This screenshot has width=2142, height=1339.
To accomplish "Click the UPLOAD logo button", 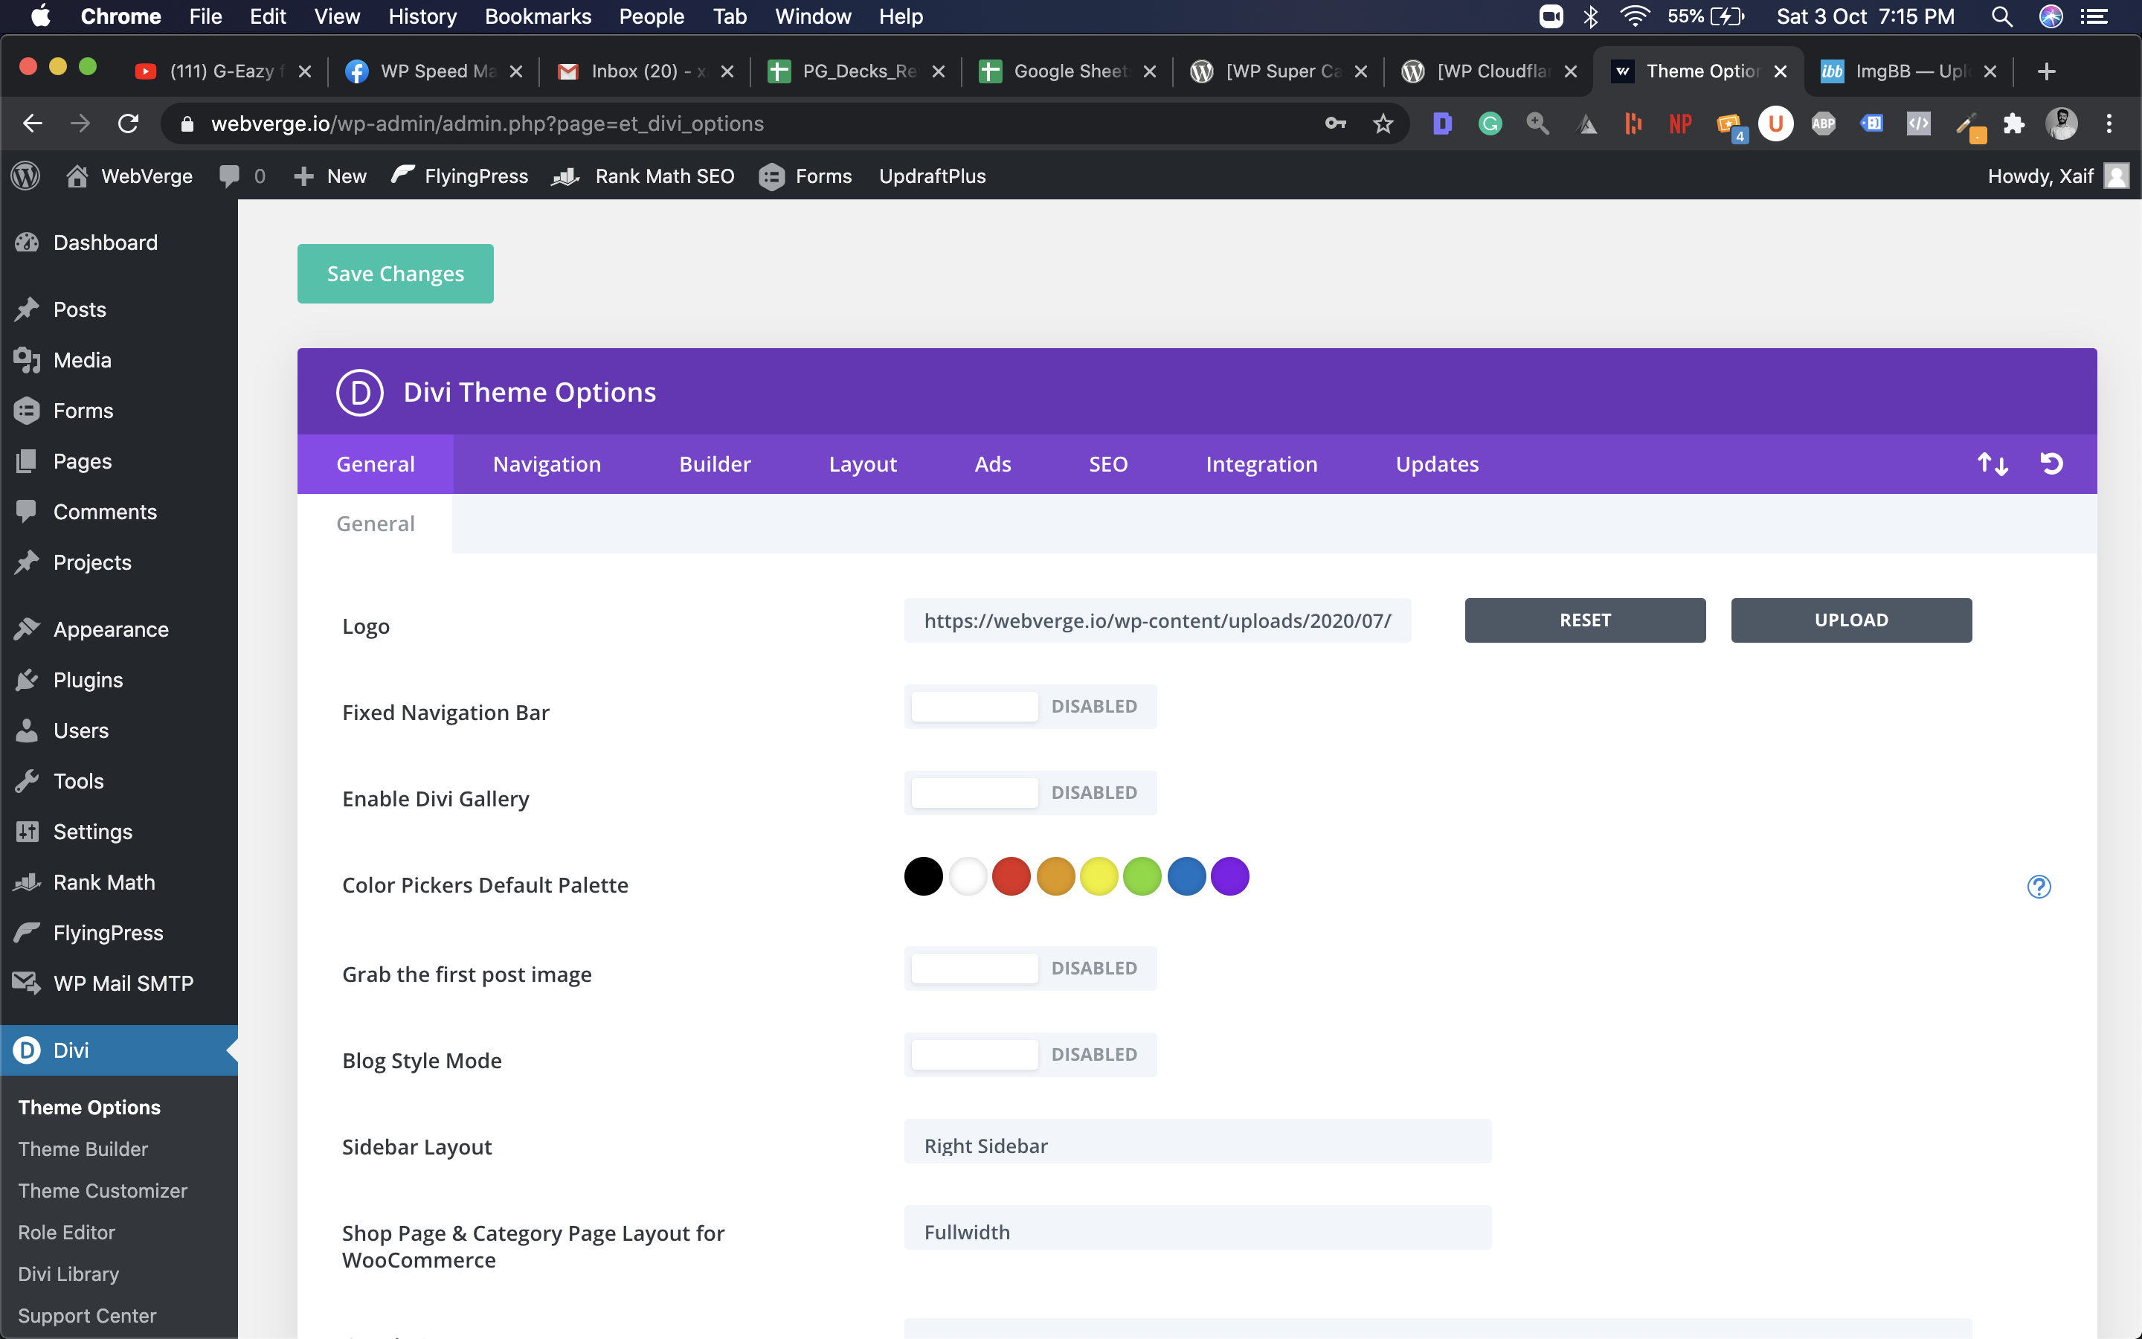I will [1852, 620].
